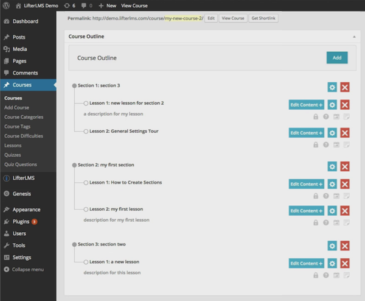Open Appearance menu

(x=28, y=210)
